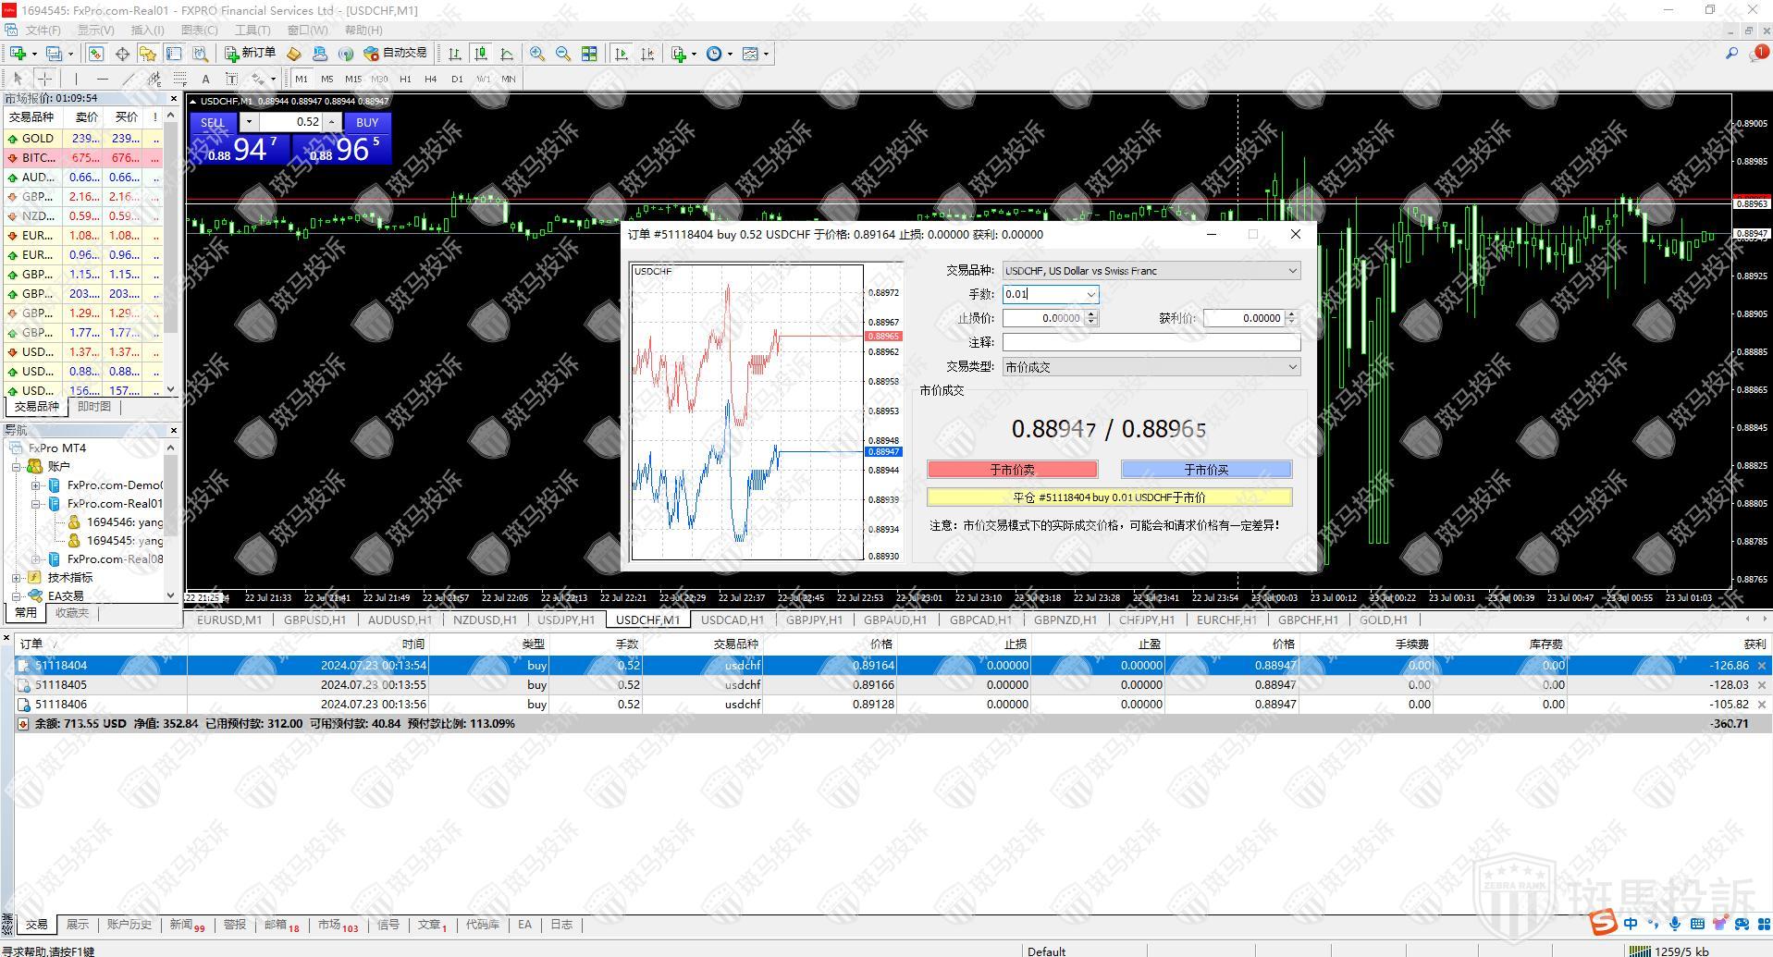Image resolution: width=1773 pixels, height=957 pixels.
Task: Select the crosshair cursor tool
Action: (44, 79)
